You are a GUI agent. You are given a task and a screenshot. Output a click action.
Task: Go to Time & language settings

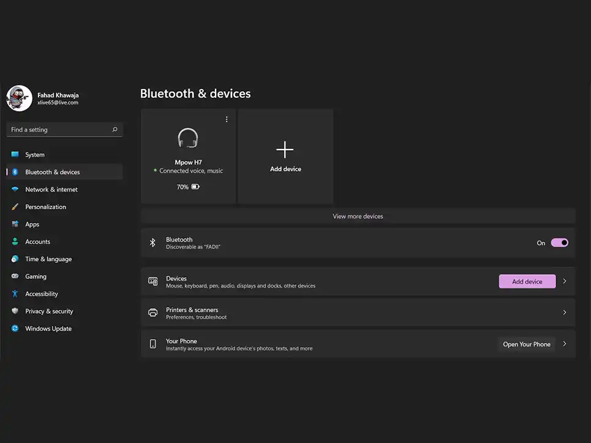point(48,259)
